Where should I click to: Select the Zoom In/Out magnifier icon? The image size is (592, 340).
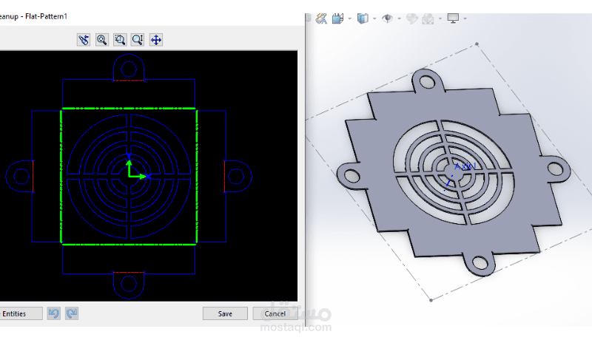(138, 40)
